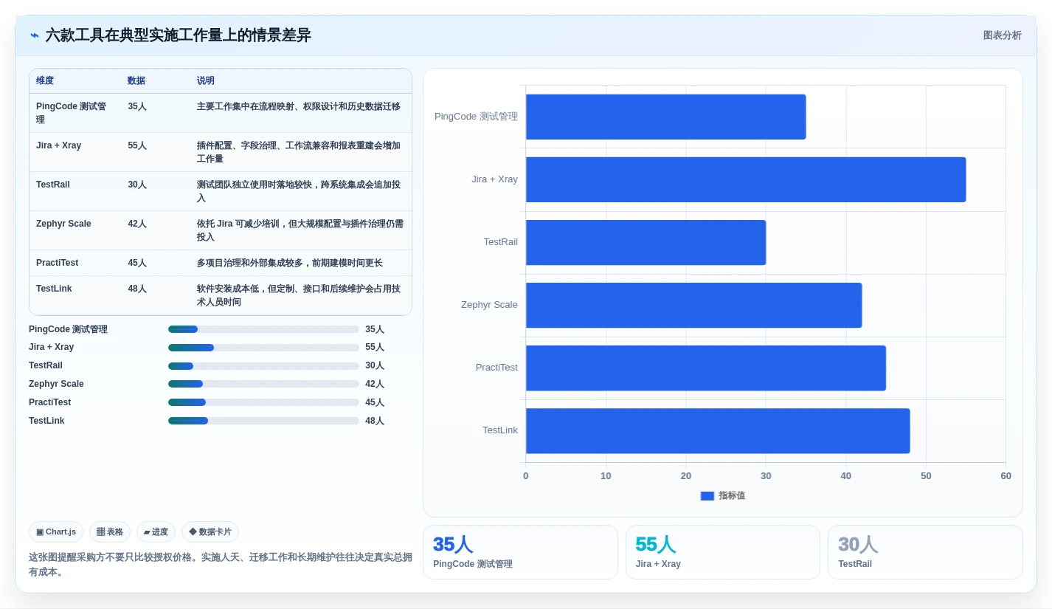The image size is (1052, 609).
Task: Click the TestRail chart bar
Action: pos(646,242)
